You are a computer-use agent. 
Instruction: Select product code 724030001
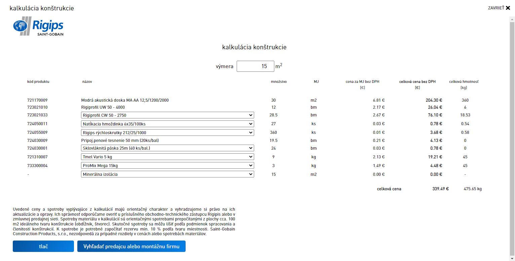pos(37,148)
